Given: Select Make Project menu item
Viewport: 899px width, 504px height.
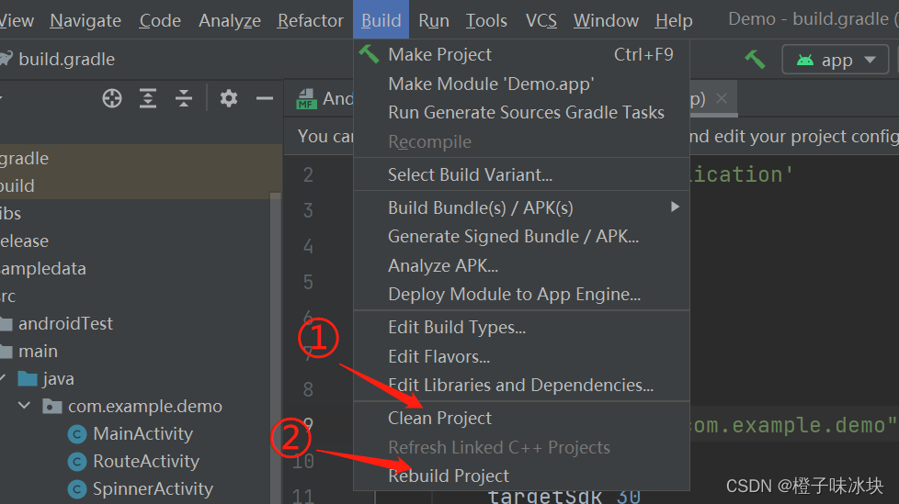Looking at the screenshot, I should [x=521, y=54].
